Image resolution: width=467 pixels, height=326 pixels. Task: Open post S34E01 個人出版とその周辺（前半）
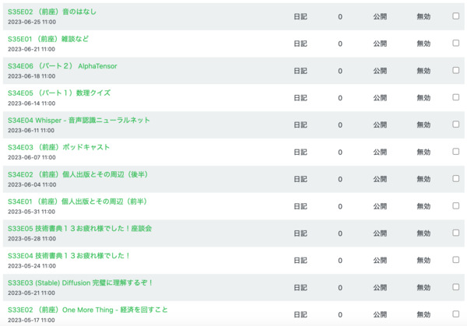pos(78,202)
